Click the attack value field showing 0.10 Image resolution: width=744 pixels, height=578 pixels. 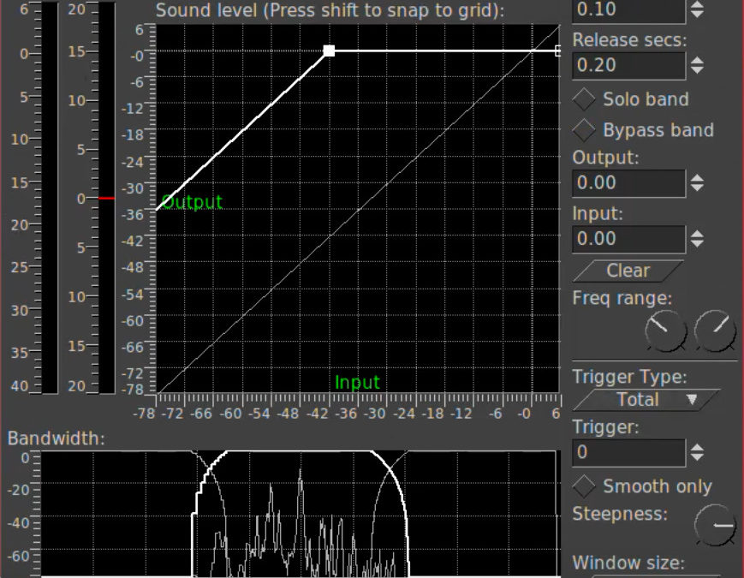tap(628, 10)
